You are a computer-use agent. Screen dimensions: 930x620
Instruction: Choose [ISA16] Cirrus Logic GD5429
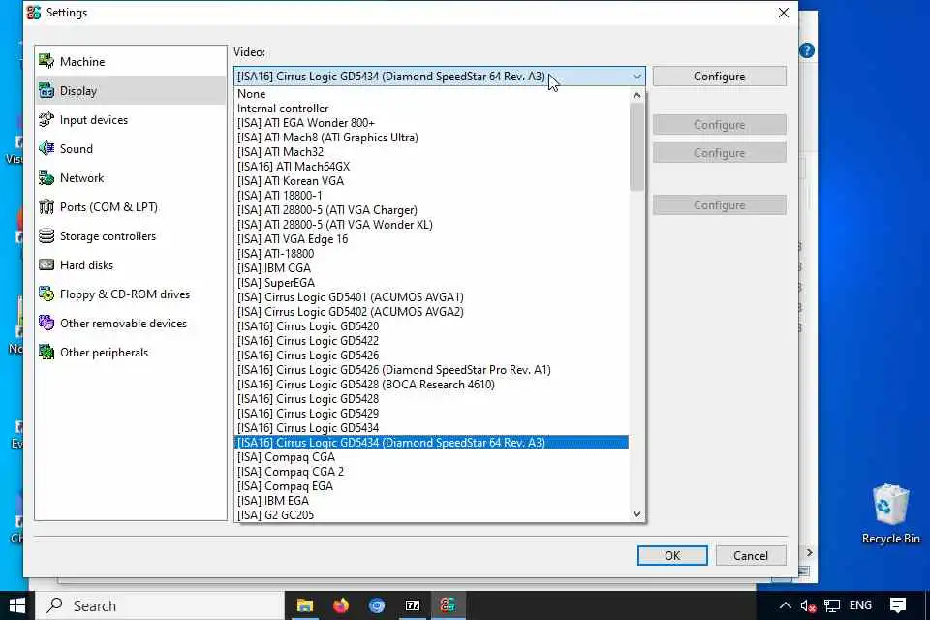pyautogui.click(x=431, y=414)
